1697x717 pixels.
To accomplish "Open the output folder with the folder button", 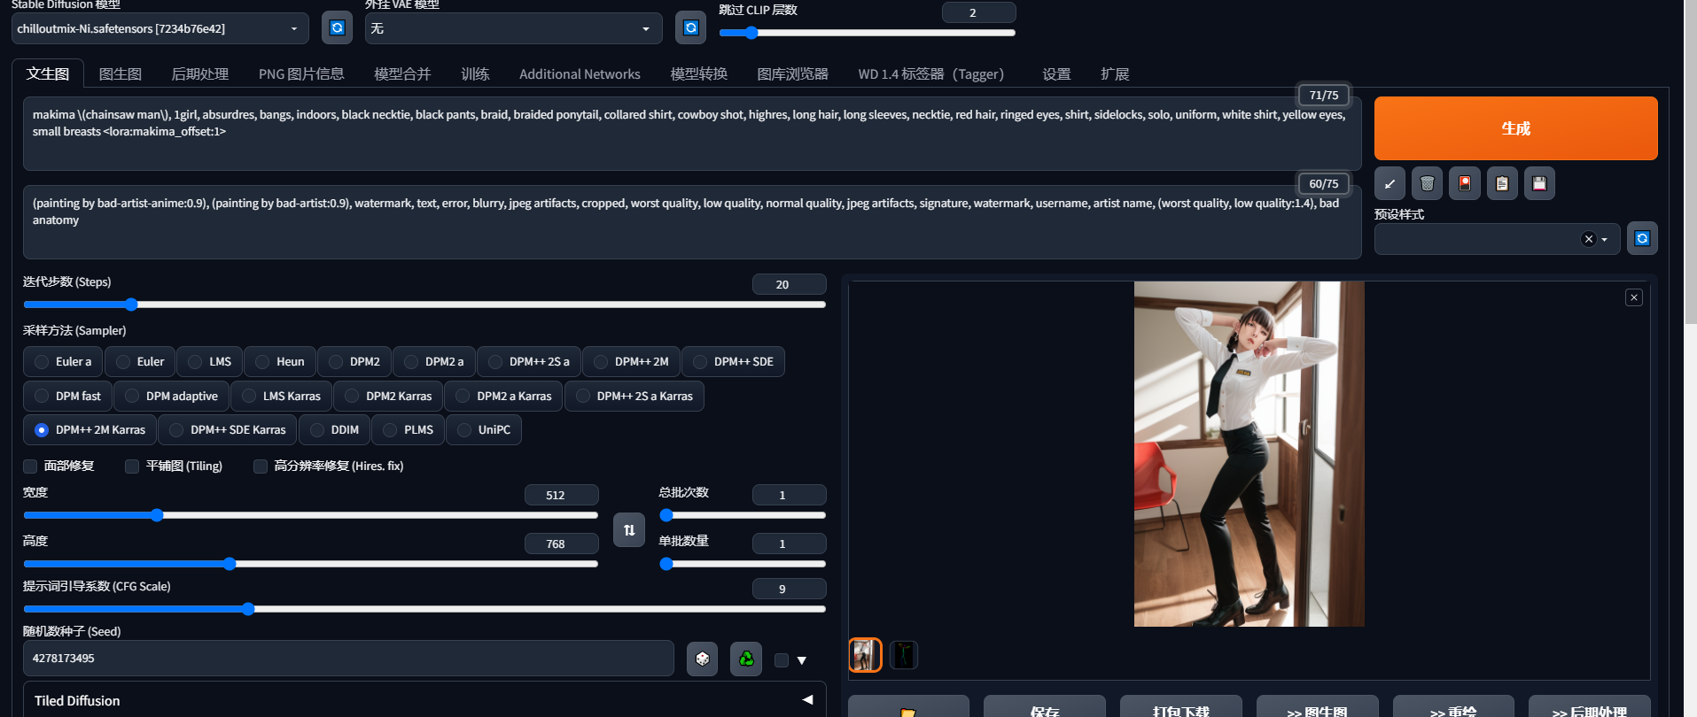I will click(x=908, y=708).
